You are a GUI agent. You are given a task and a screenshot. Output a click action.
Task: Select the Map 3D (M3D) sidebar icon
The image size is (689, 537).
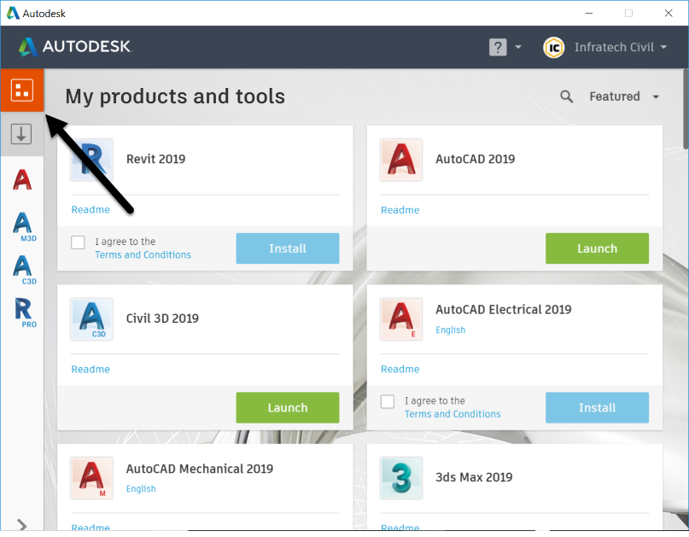coord(24,226)
